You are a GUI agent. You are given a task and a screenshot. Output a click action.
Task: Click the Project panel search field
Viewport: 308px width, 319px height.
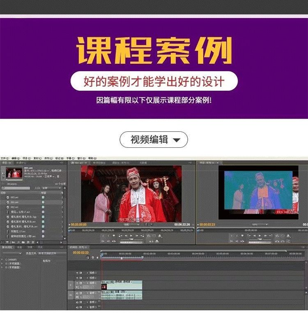(x=16, y=188)
